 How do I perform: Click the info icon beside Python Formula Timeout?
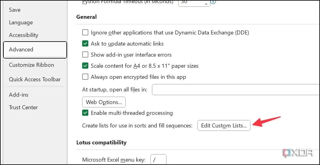coord(213,2)
